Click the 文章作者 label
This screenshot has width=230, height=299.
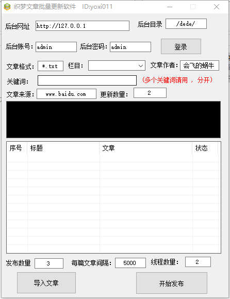click(x=164, y=65)
